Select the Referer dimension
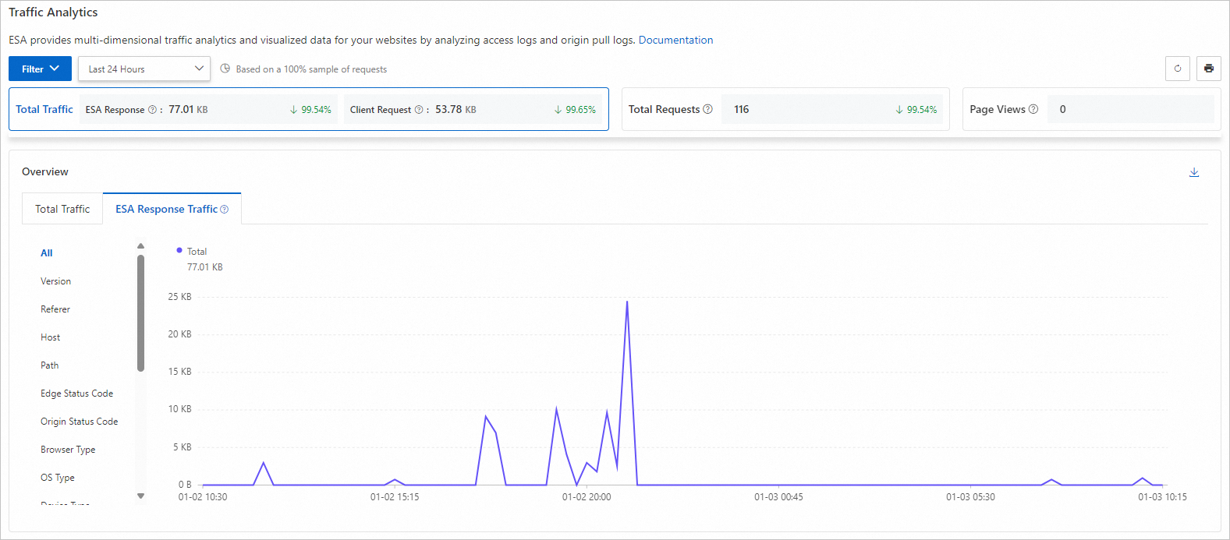Screen dimensions: 1230x540 click(x=55, y=309)
